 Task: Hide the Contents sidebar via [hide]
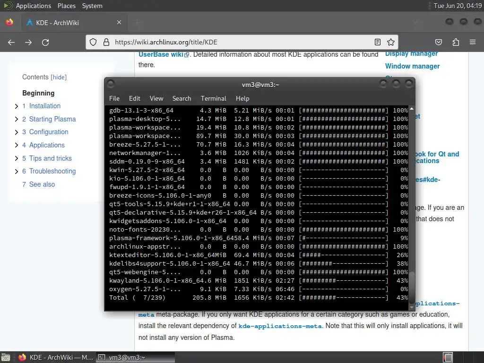(59, 77)
